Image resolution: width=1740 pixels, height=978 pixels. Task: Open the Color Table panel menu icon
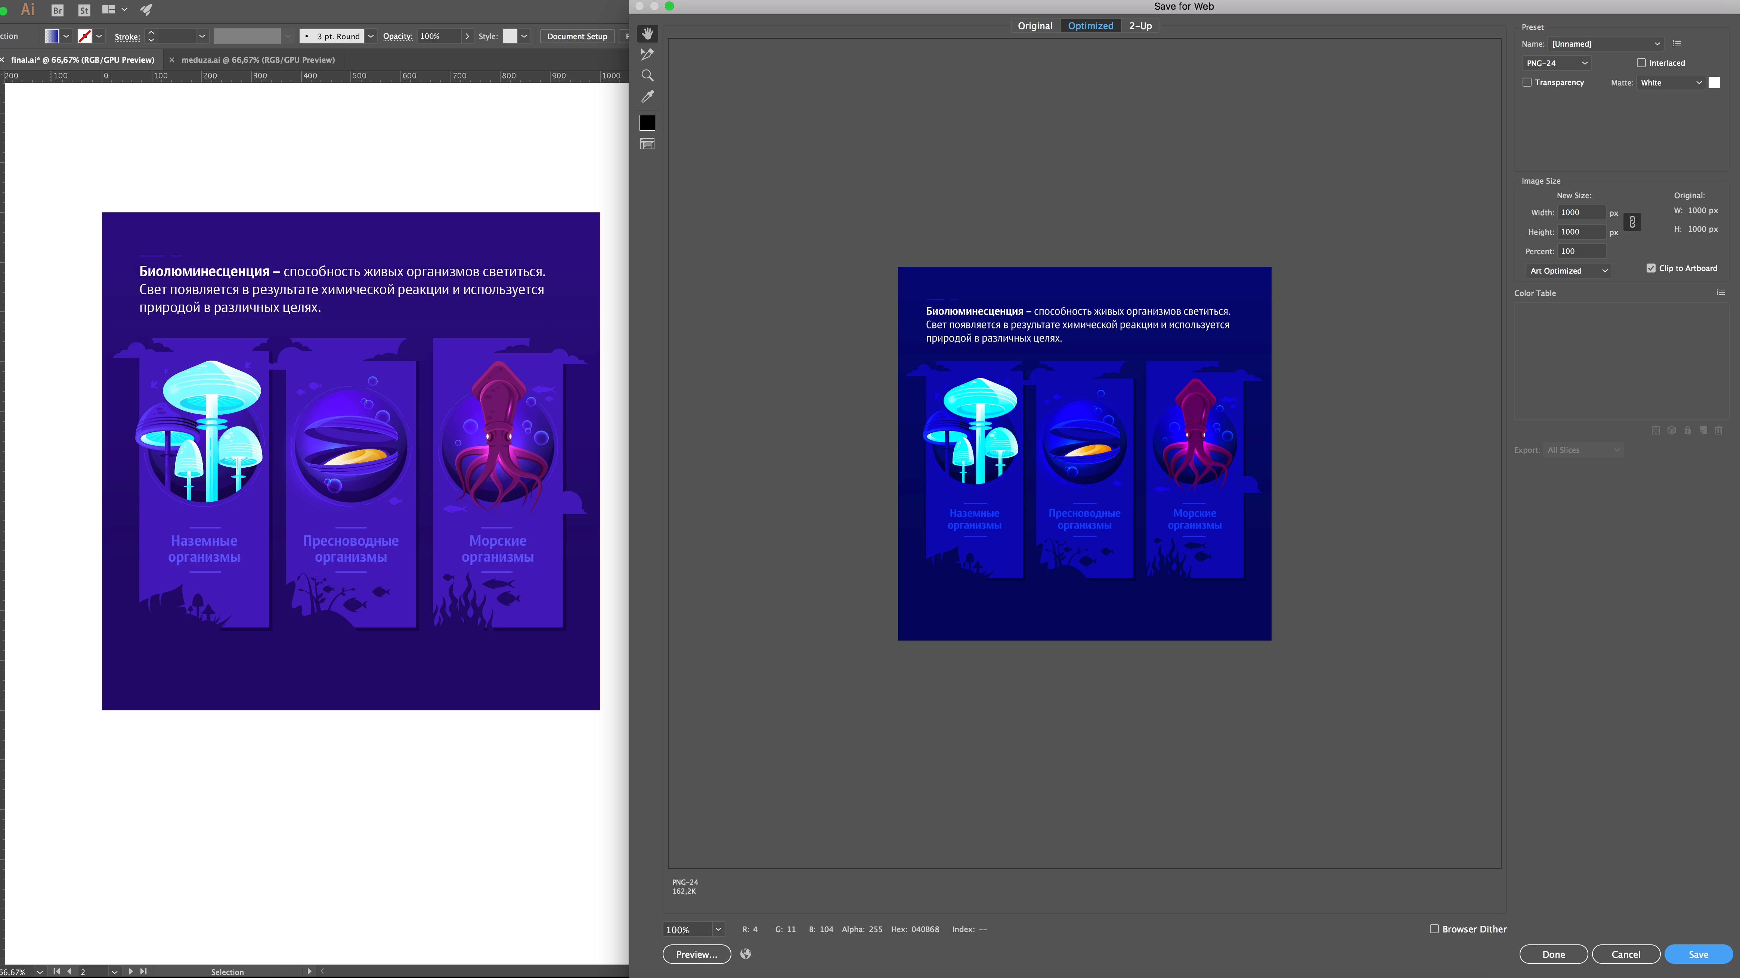coord(1721,292)
